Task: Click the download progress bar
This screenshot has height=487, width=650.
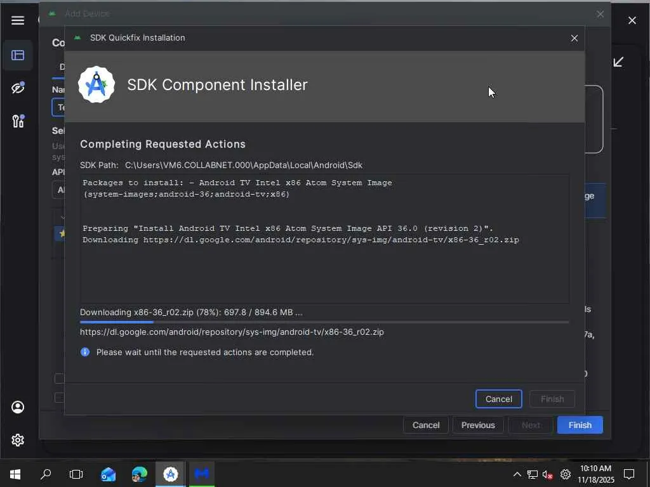Action: [x=324, y=321]
